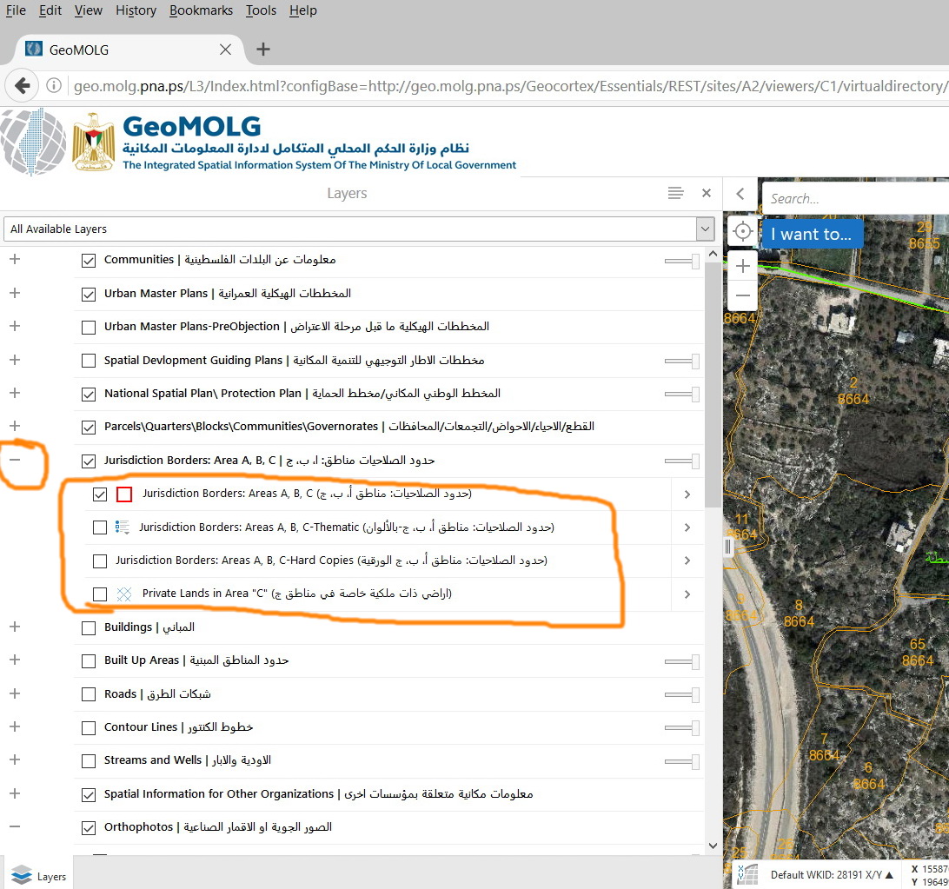Expand the Urban Master Plans group
Viewport: 949px width, 889px height.
(x=15, y=293)
